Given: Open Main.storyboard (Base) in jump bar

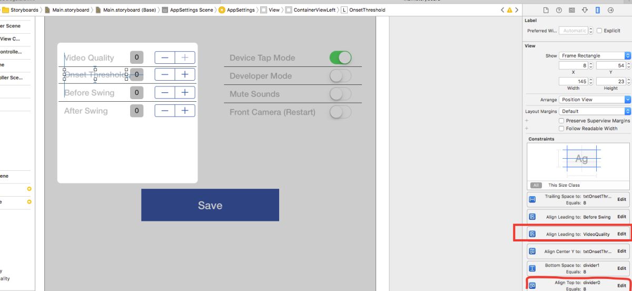Looking at the screenshot, I should point(125,10).
